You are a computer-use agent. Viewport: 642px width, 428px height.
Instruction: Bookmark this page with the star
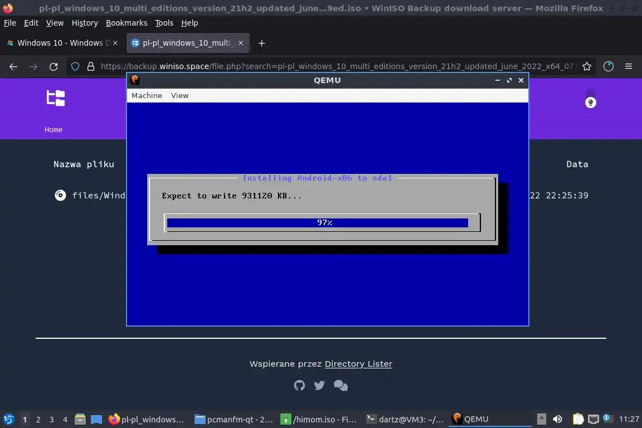point(587,66)
